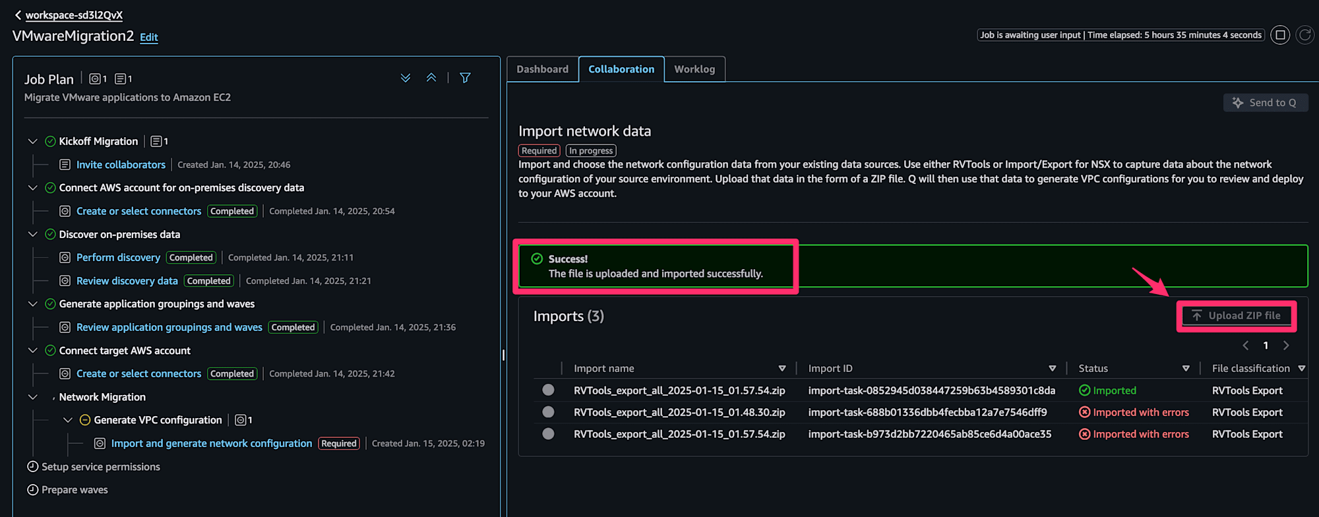Click the Imported status of first import
The image size is (1319, 517).
[x=1108, y=390]
